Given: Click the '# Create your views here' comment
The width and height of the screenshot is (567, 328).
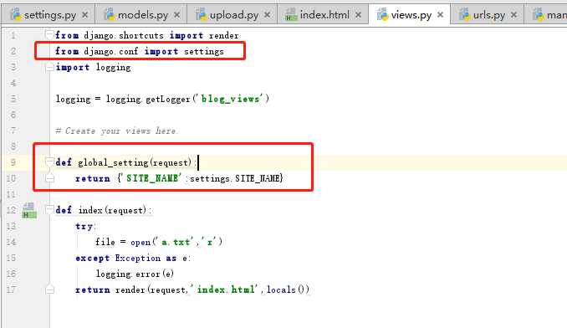Looking at the screenshot, I should (116, 131).
